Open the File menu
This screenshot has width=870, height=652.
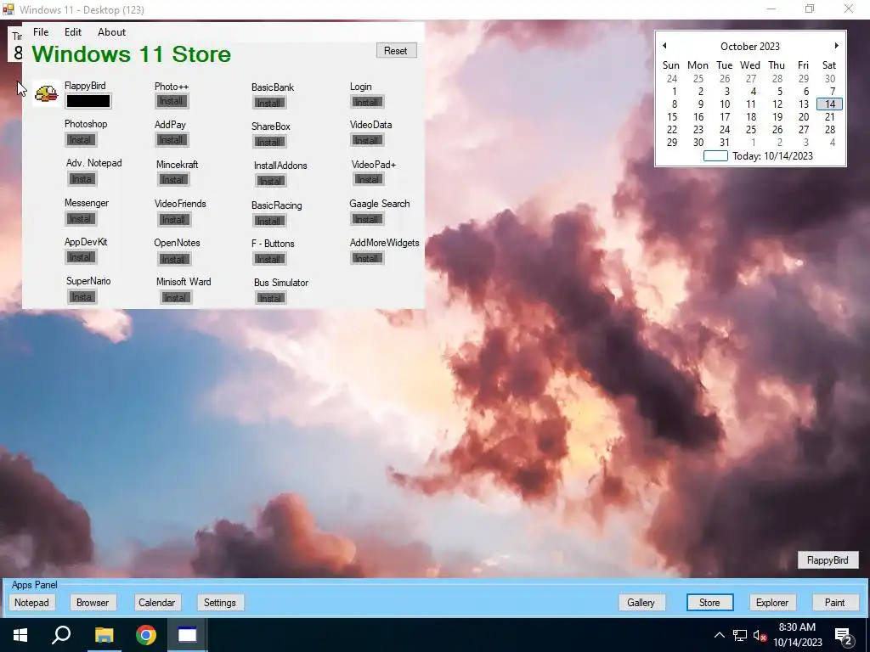pos(41,32)
